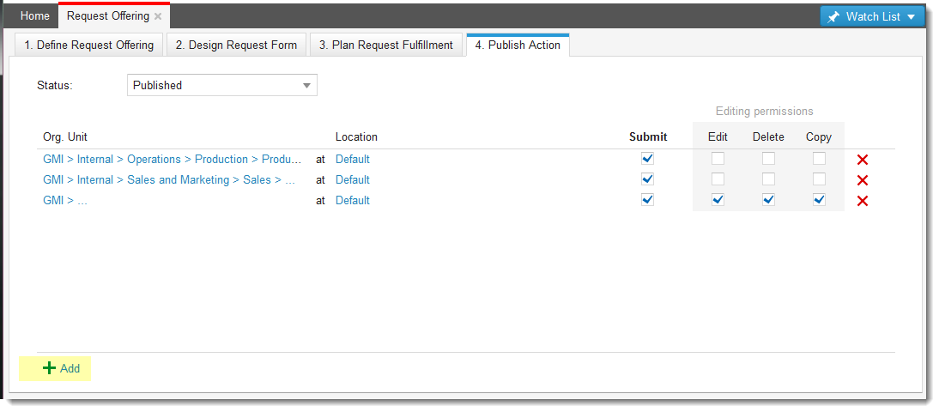Open the GMI Internal Operations Production link
939x412 pixels.
coord(172,160)
